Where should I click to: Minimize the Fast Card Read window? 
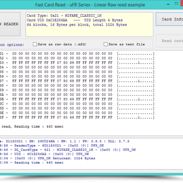pyautogui.click(x=168, y=4)
